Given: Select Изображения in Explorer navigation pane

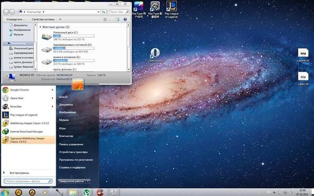Looking at the screenshot, I should tap(20, 30).
